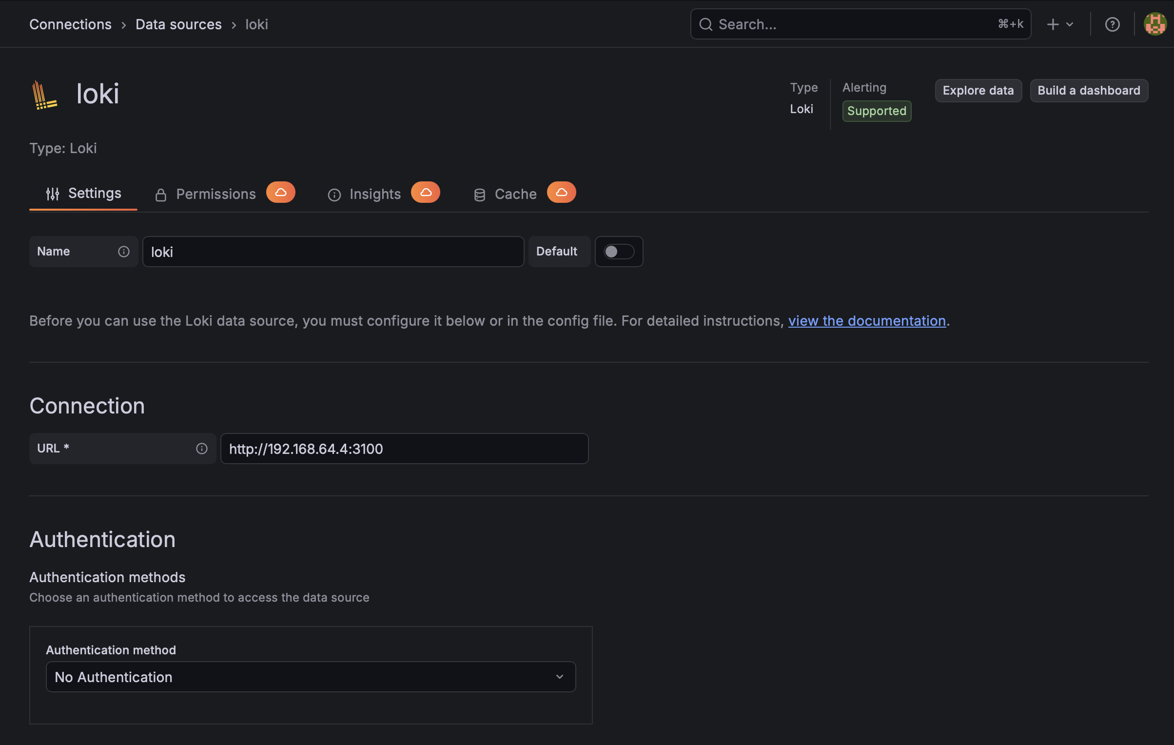The width and height of the screenshot is (1174, 745).
Task: Click the Loki logo icon beside the title
Action: tap(44, 95)
